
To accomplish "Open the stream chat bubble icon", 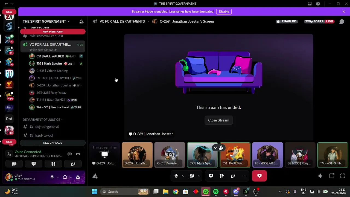I will (342, 21).
